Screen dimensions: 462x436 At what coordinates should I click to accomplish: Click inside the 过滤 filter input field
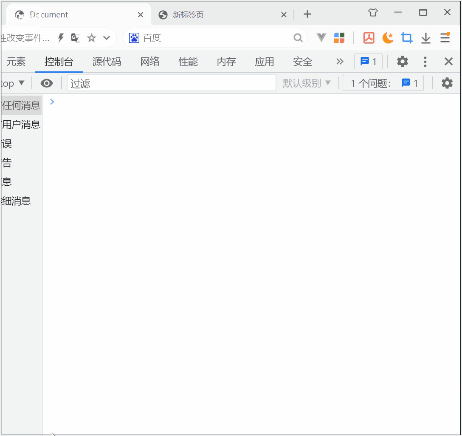[170, 83]
